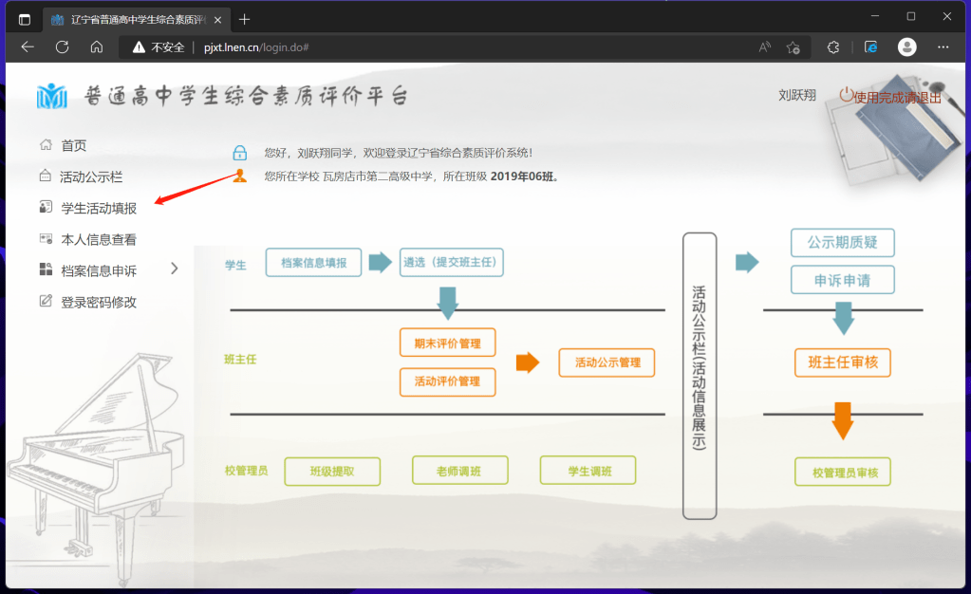This screenshot has height=594, width=971.
Task: Click the red power logout icon
Action: tap(847, 95)
